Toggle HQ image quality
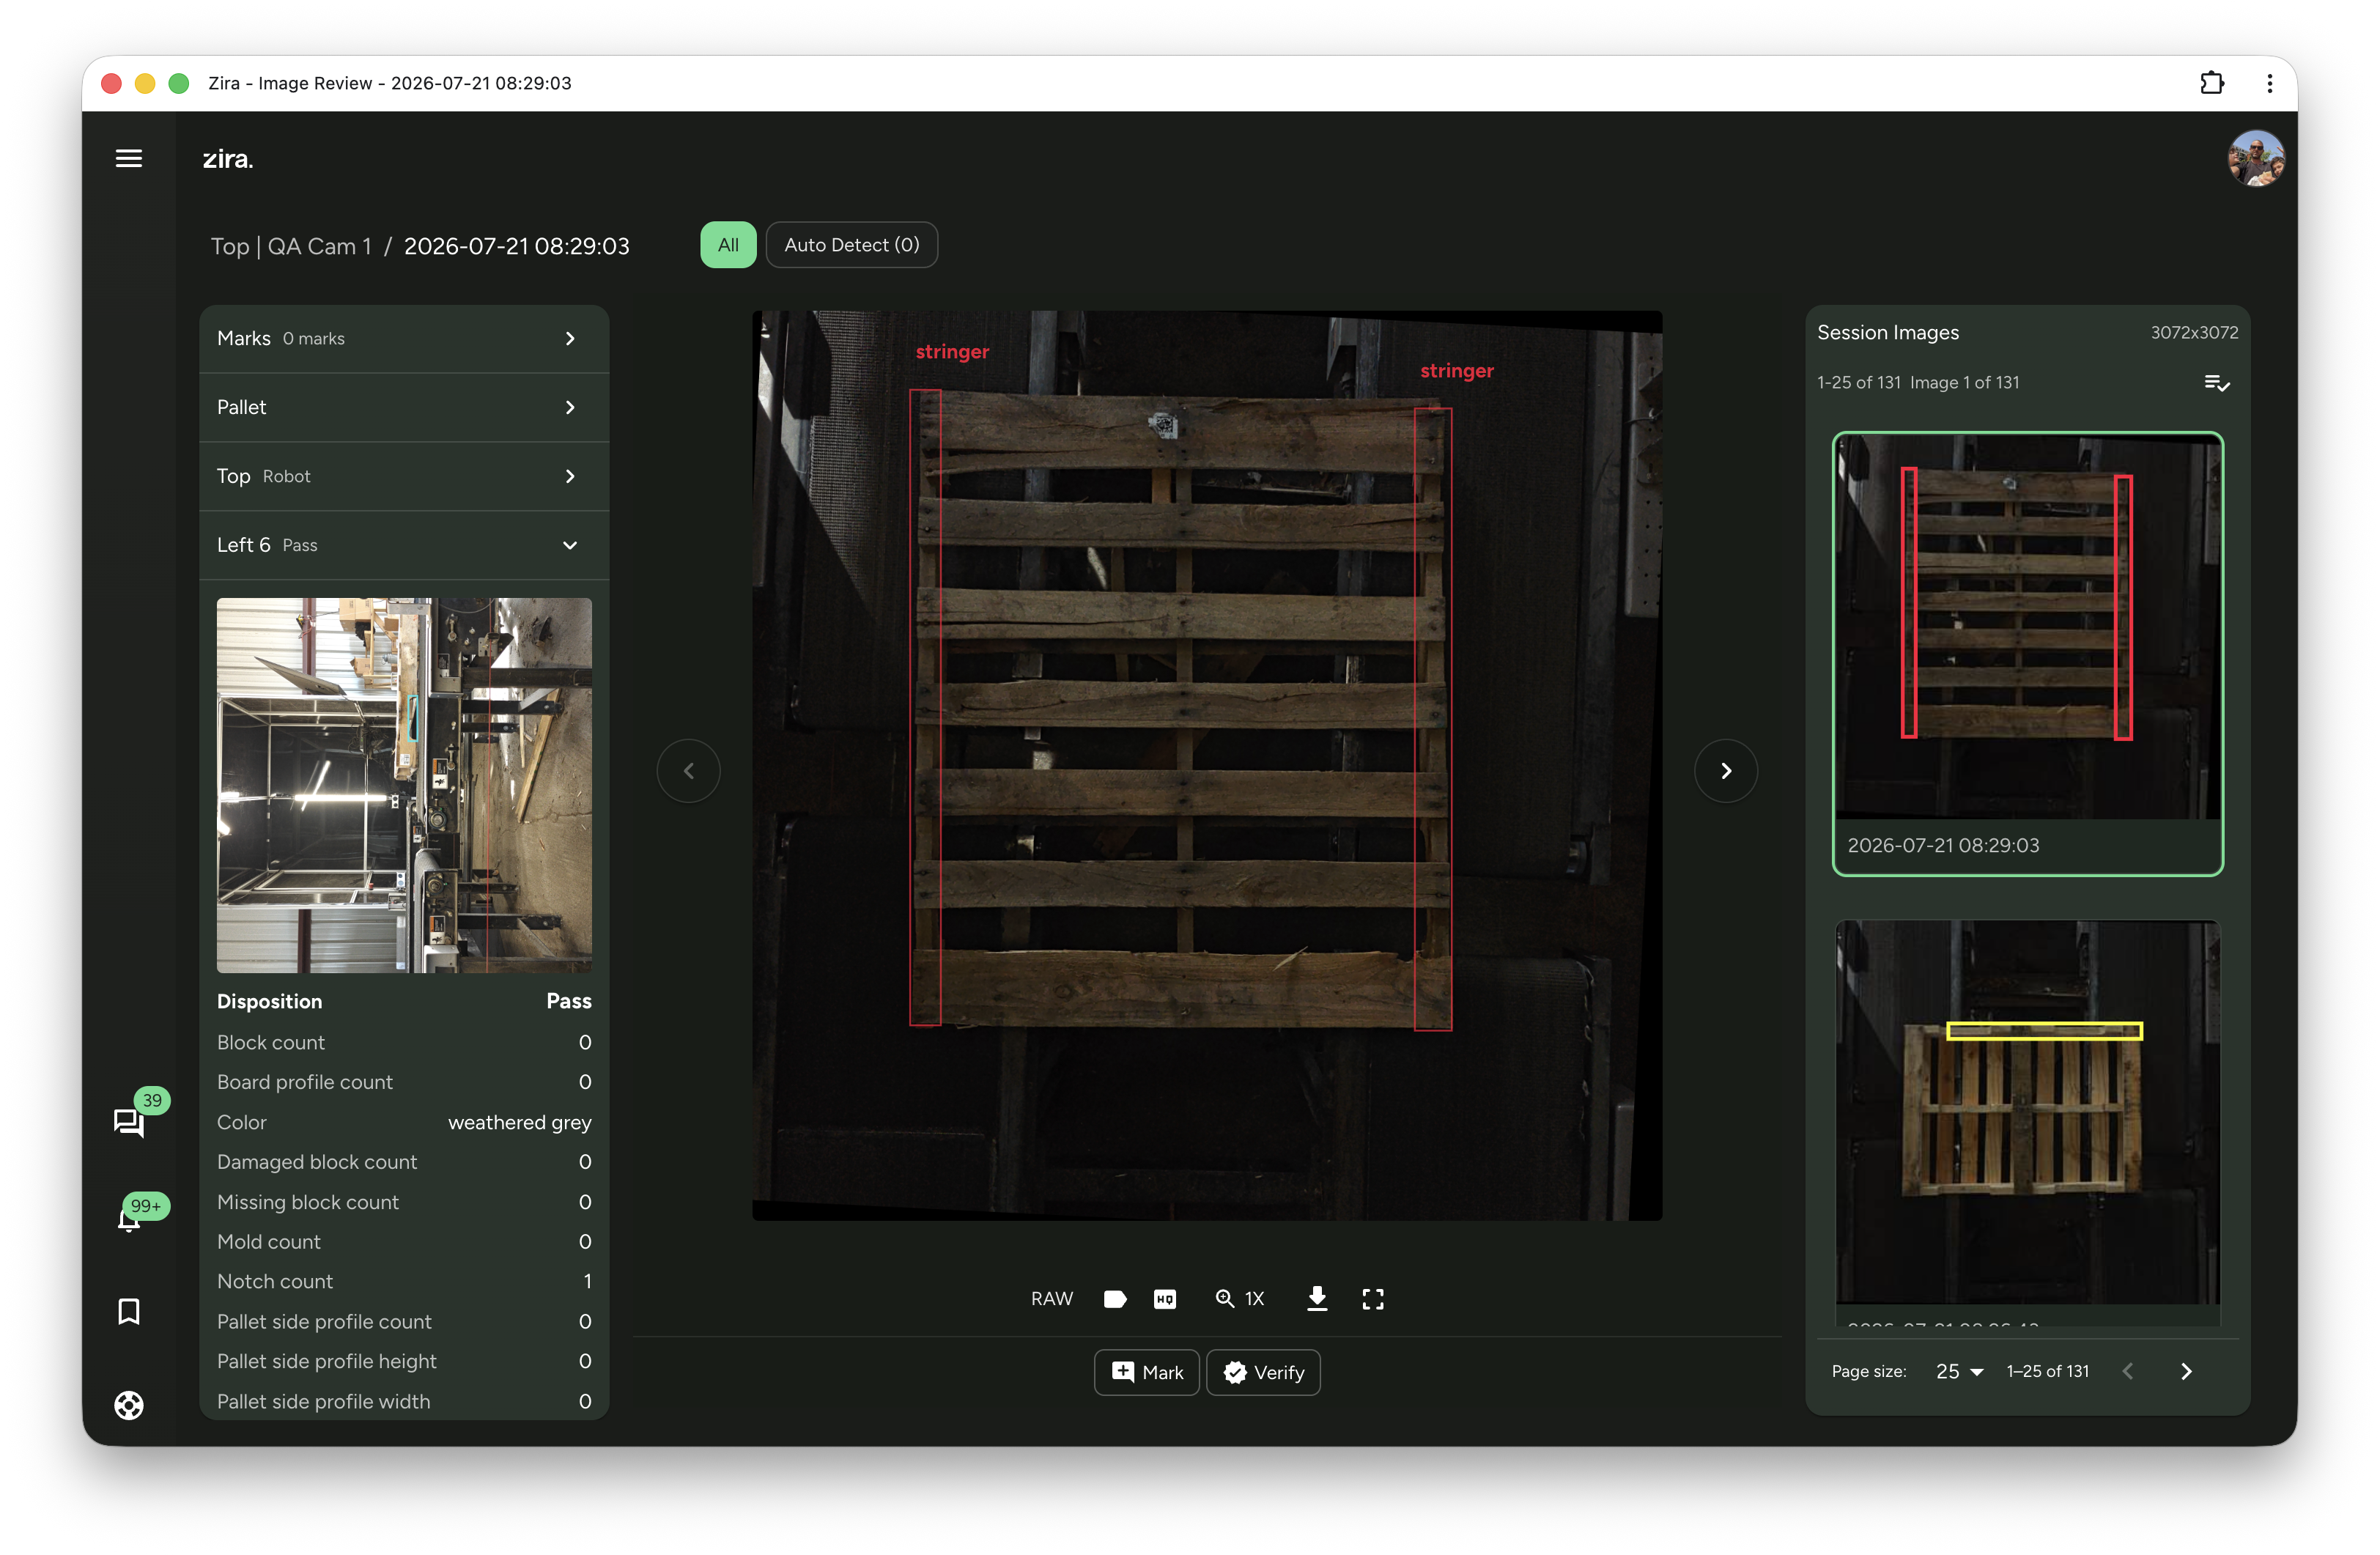Viewport: 2380px width, 1555px height. [1165, 1298]
